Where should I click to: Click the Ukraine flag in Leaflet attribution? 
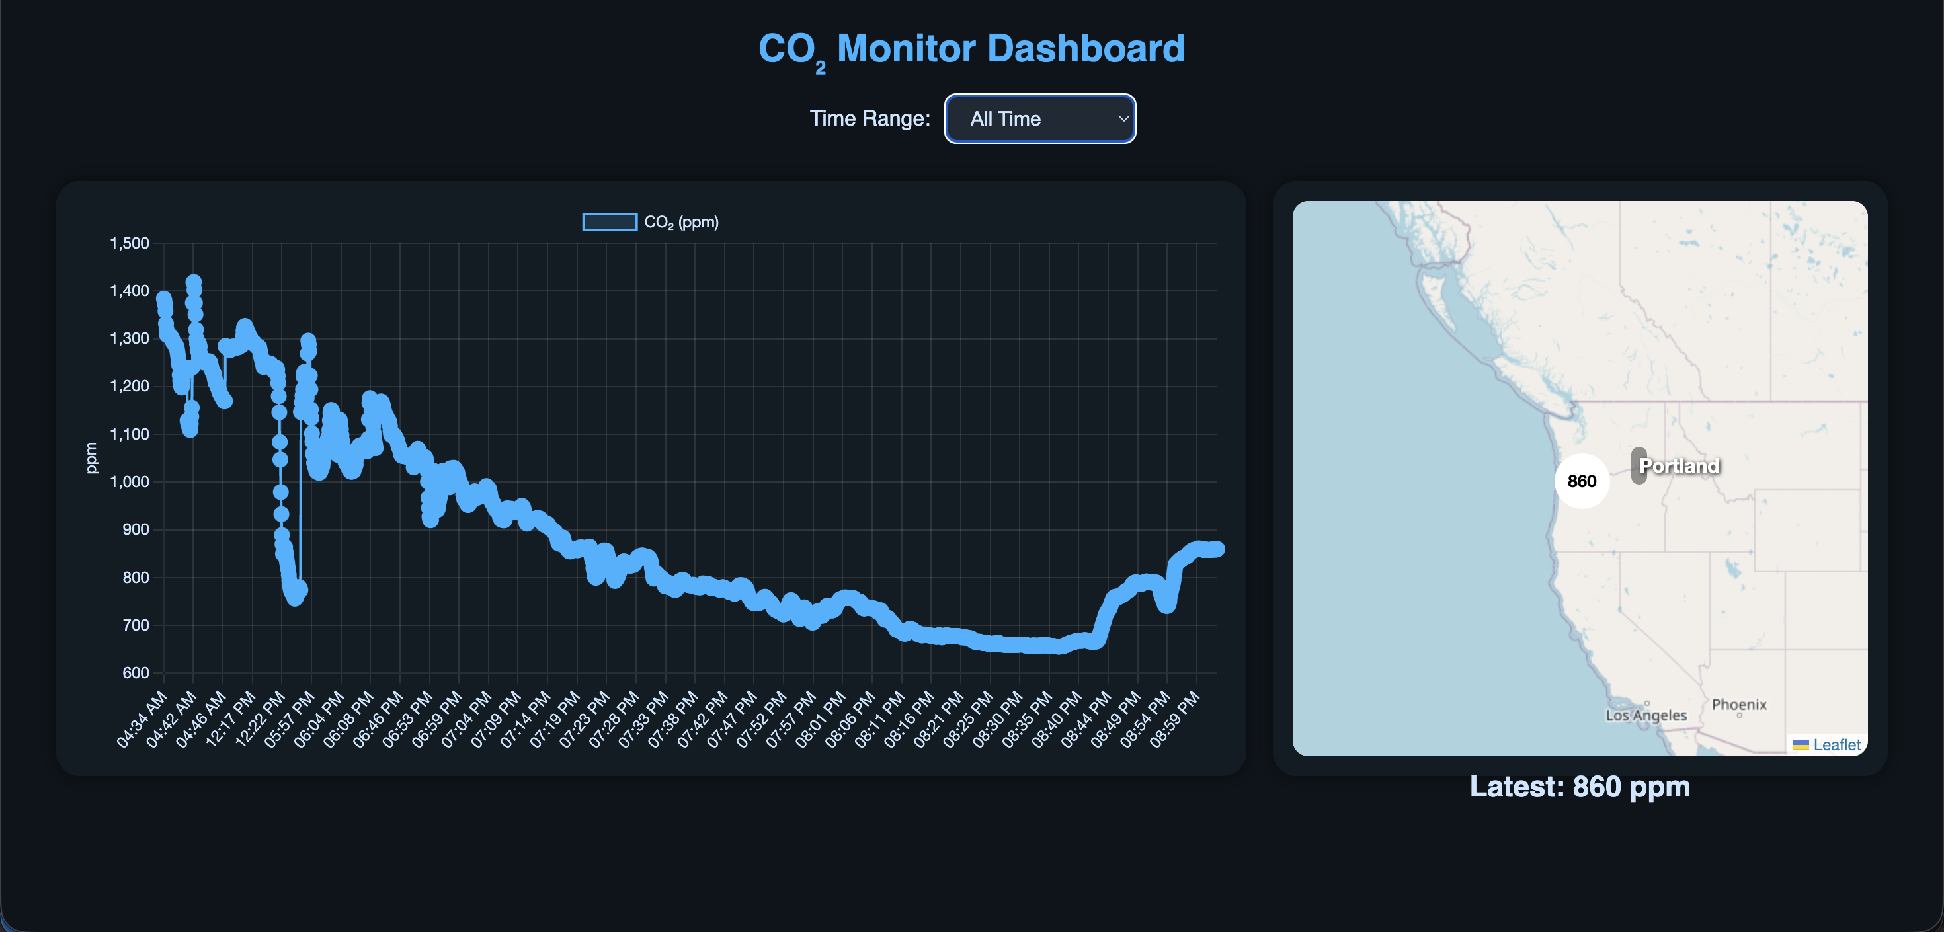(1802, 745)
